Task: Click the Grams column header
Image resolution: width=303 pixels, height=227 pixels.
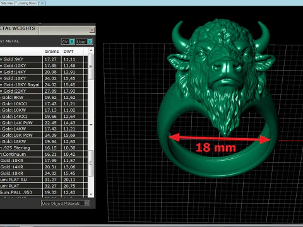Action: pos(52,51)
